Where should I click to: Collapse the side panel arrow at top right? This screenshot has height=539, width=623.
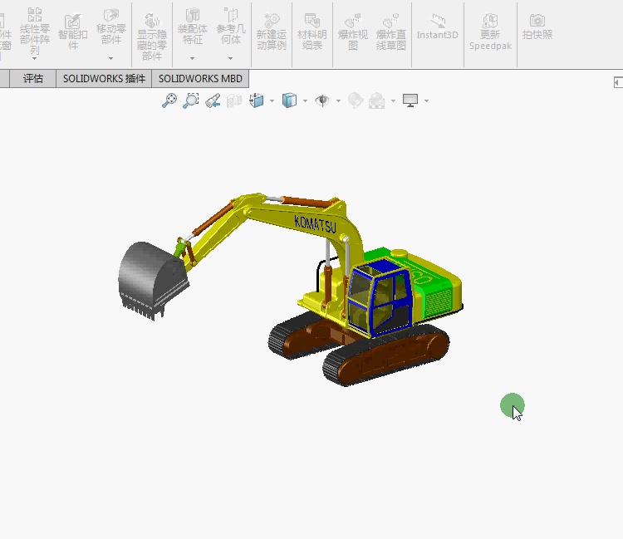coord(618,82)
